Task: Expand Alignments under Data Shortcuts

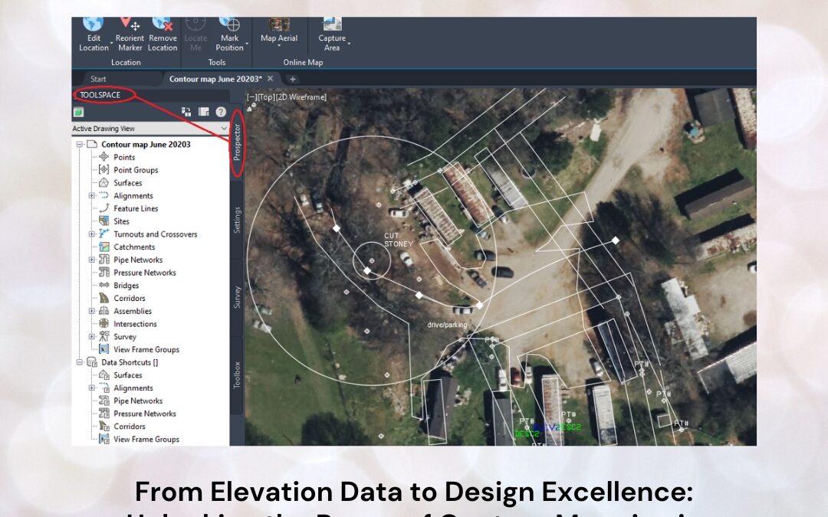Action: click(92, 388)
